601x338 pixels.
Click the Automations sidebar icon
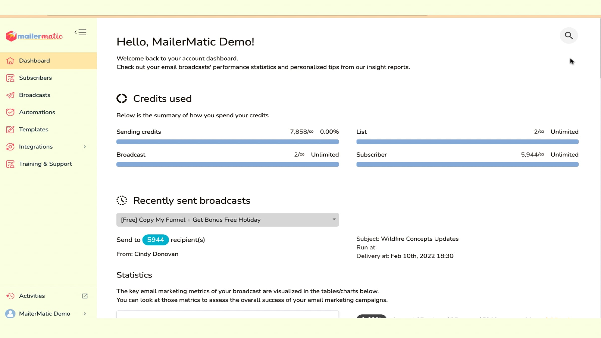10,112
